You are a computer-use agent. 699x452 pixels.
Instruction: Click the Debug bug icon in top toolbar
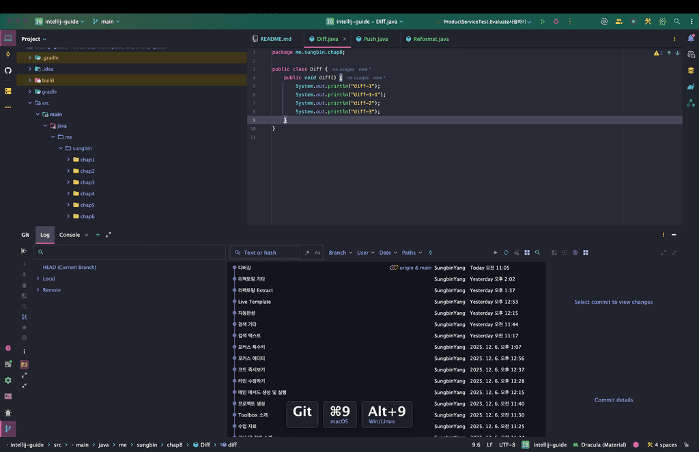[x=556, y=22]
